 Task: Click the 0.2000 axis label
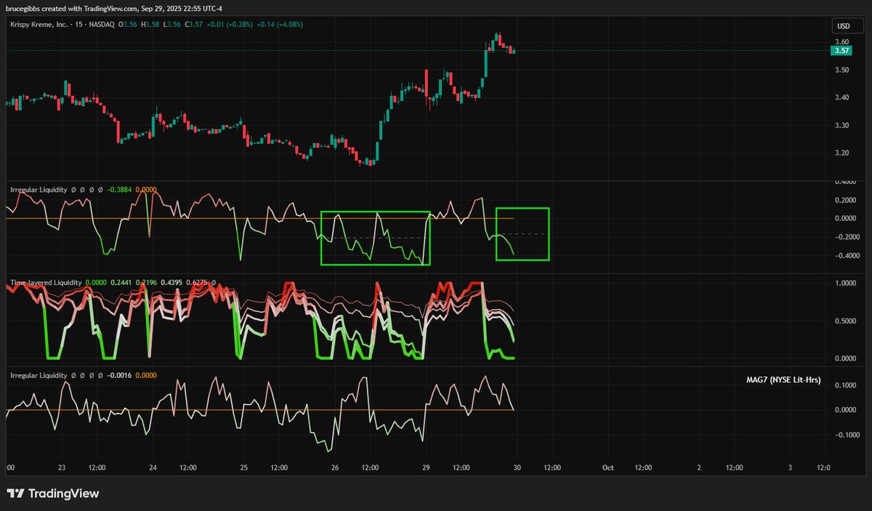pos(845,200)
